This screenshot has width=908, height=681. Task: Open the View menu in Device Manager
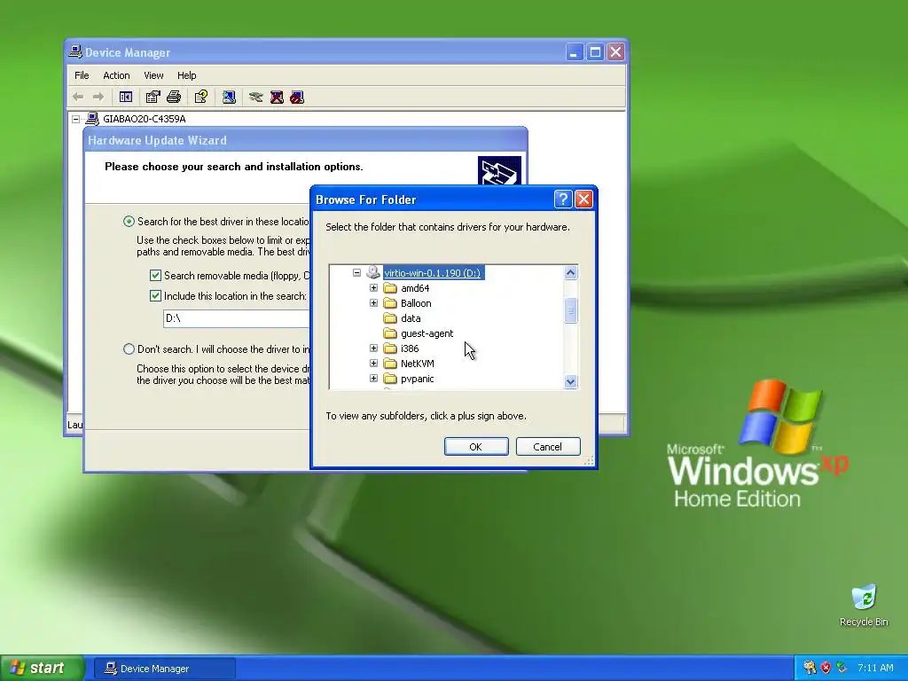click(153, 75)
